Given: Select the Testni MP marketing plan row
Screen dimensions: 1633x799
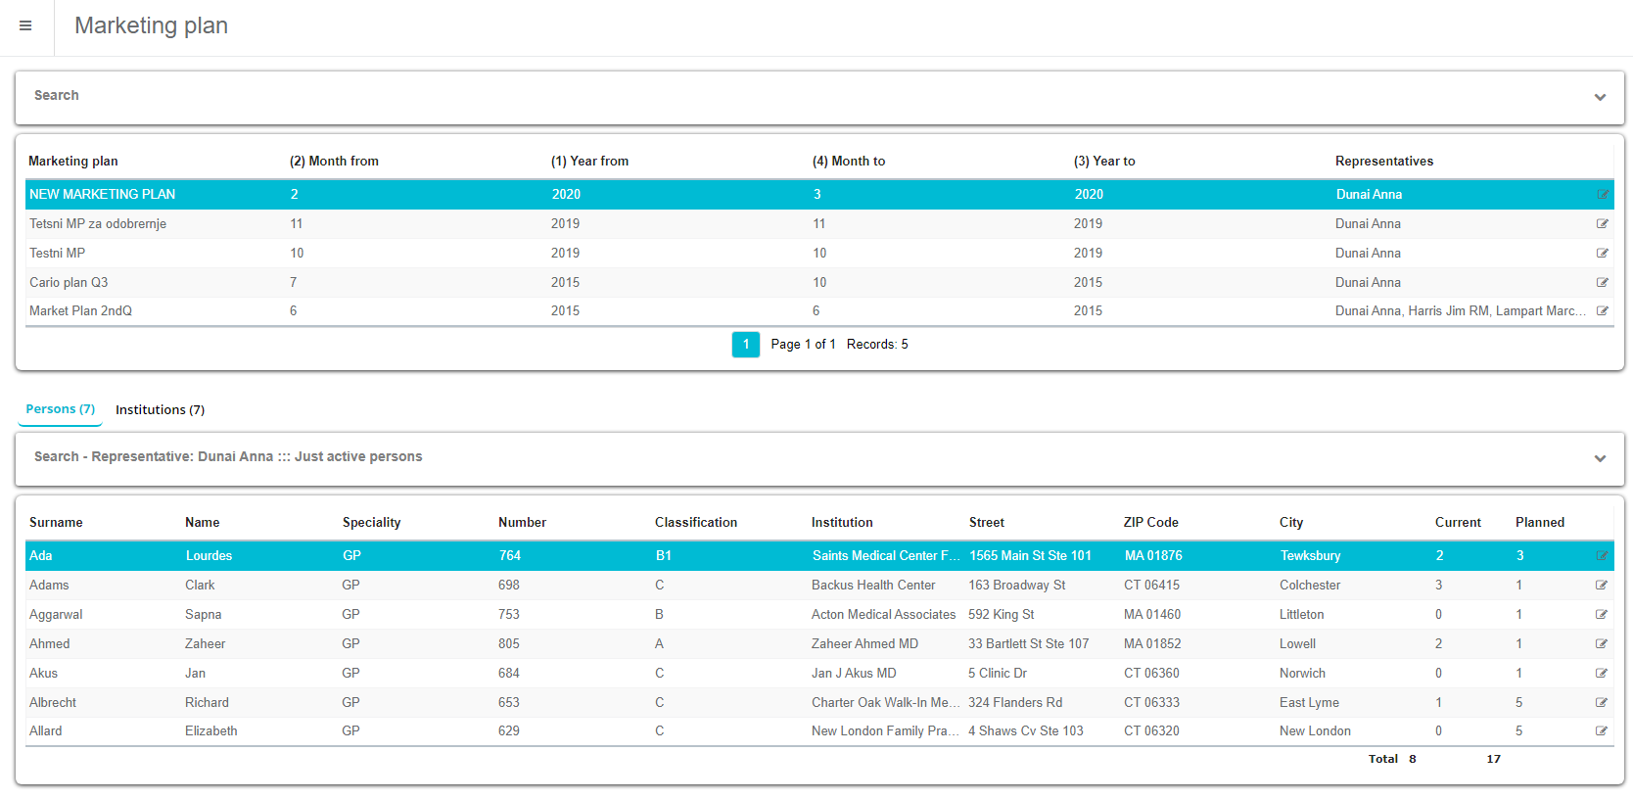Looking at the screenshot, I should click(x=58, y=254).
